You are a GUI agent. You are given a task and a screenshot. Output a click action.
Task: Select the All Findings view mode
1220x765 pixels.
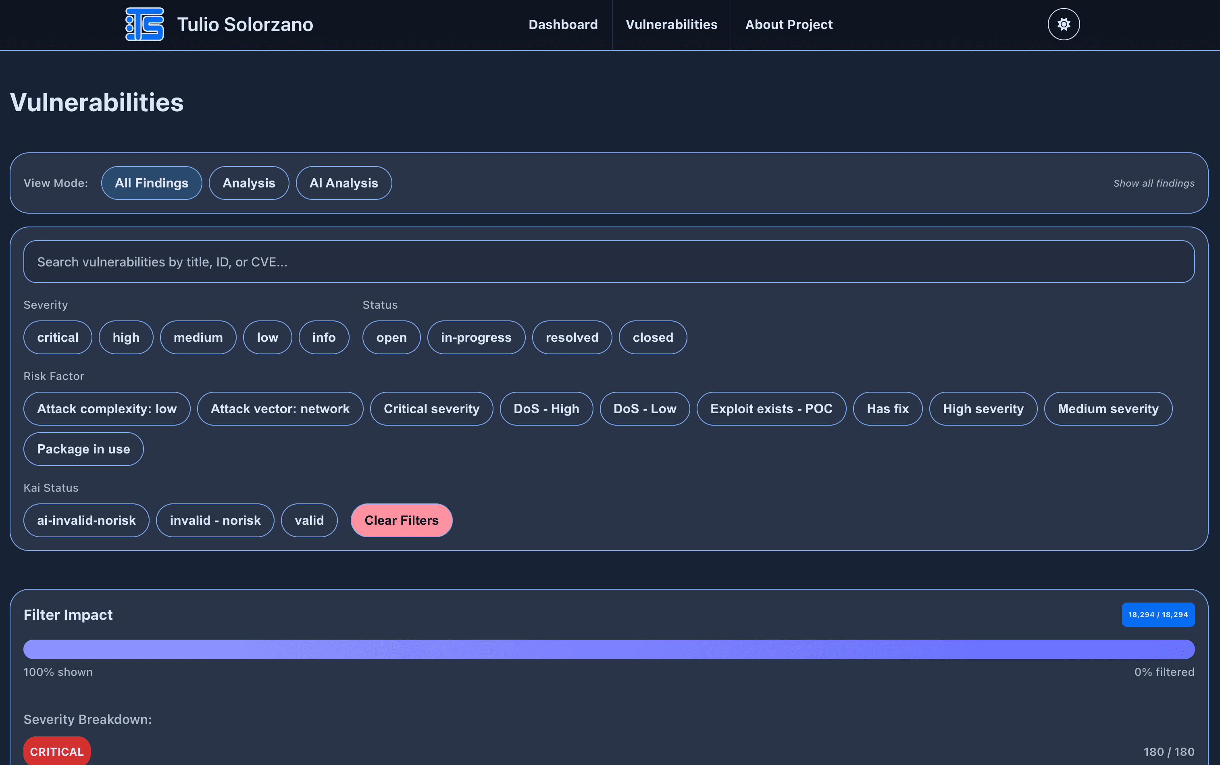[151, 183]
